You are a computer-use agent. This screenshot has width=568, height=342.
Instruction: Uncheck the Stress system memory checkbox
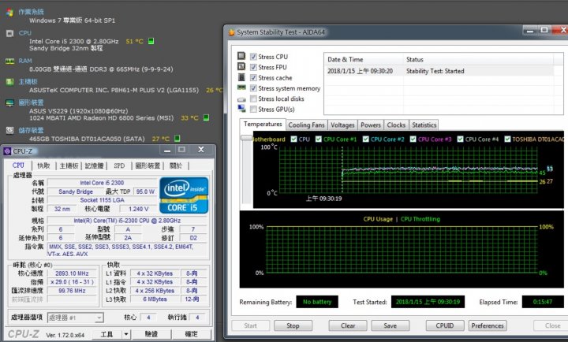(253, 88)
